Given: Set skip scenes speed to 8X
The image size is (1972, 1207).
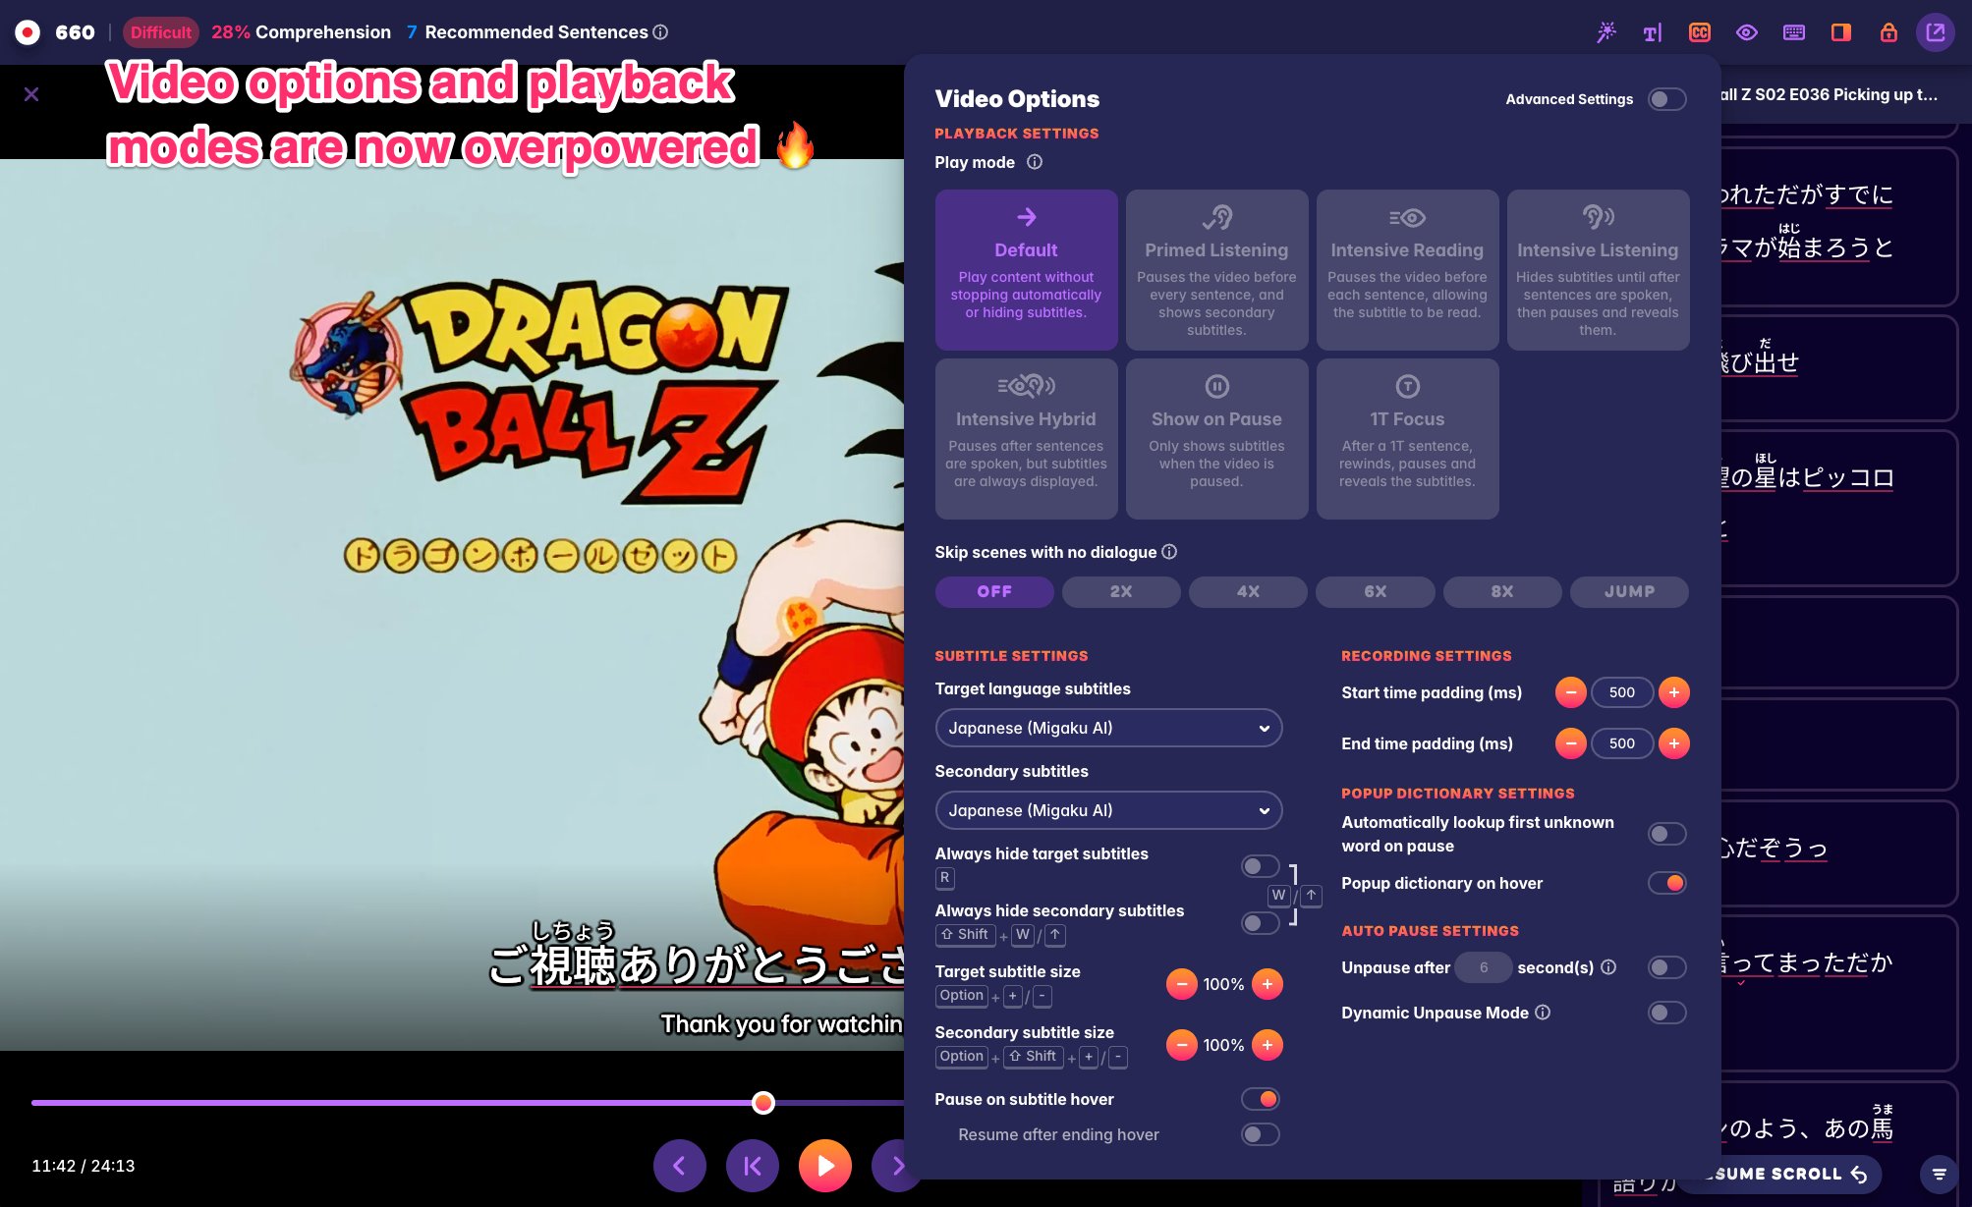Looking at the screenshot, I should coord(1502,591).
